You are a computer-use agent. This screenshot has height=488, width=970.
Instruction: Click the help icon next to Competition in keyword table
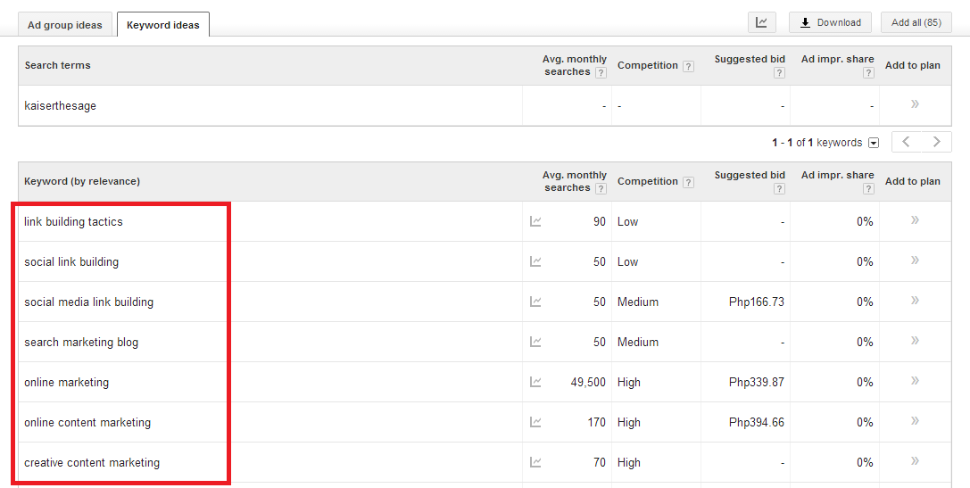pyautogui.click(x=688, y=182)
